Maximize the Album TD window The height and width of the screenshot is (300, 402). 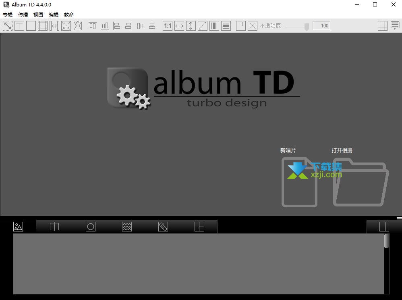pyautogui.click(x=375, y=4)
